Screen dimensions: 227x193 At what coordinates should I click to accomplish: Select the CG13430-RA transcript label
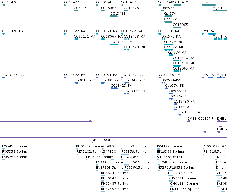(x=184, y=58)
